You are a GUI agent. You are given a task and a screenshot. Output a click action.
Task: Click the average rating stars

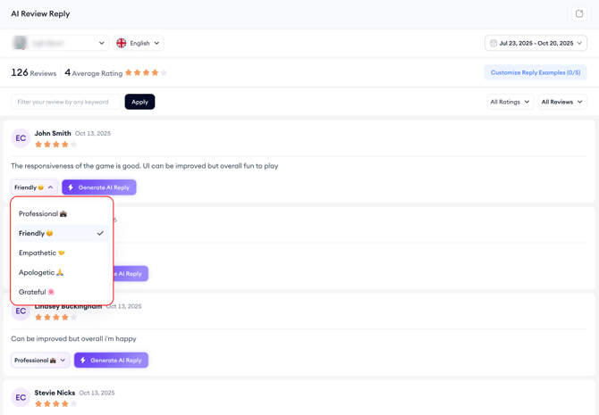pyautogui.click(x=146, y=72)
